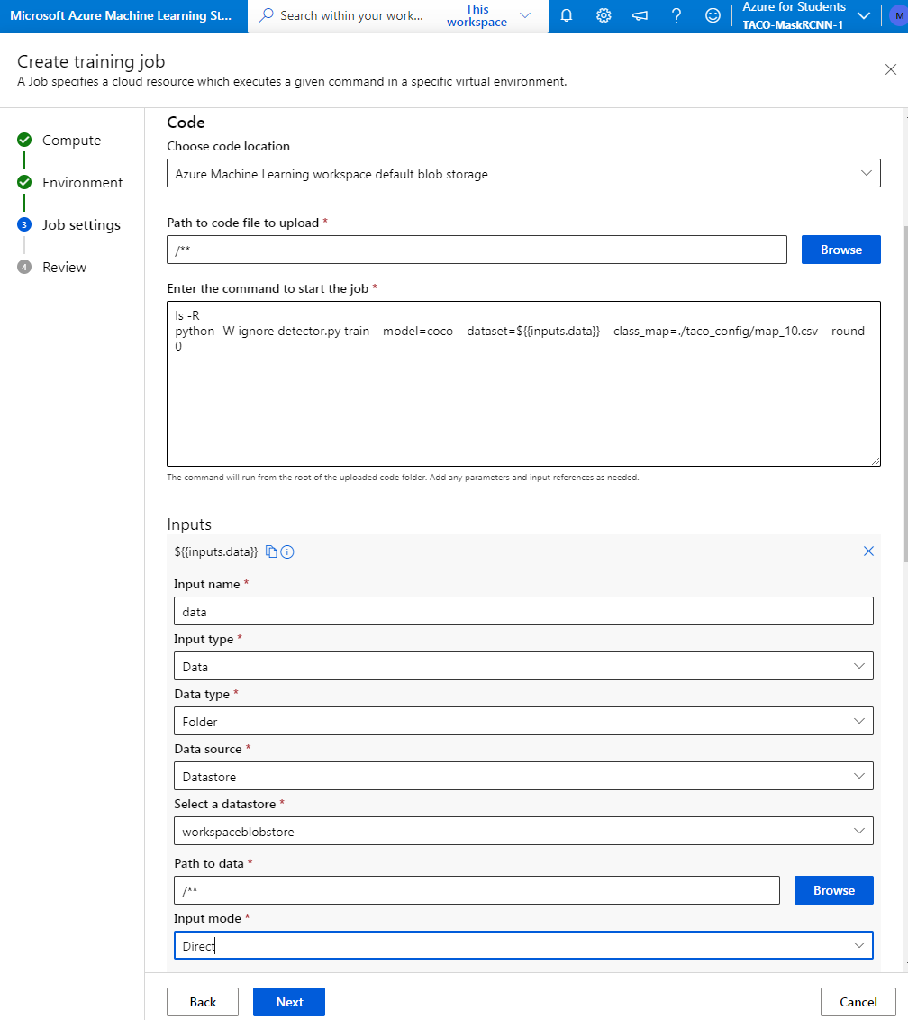View info about the inputs.data reference

[286, 551]
